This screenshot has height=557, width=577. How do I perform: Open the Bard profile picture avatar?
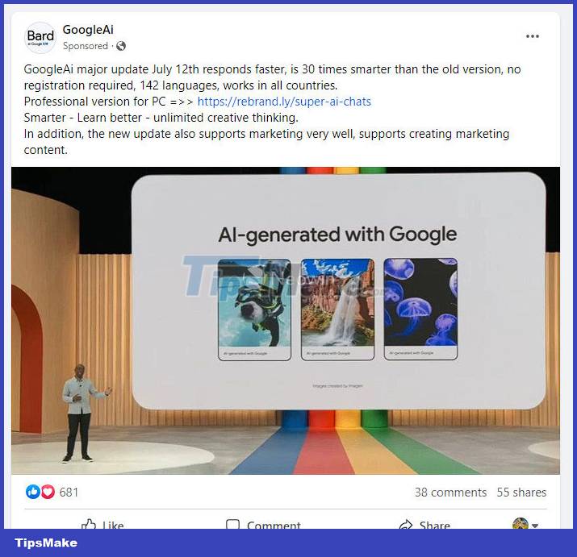click(x=40, y=38)
